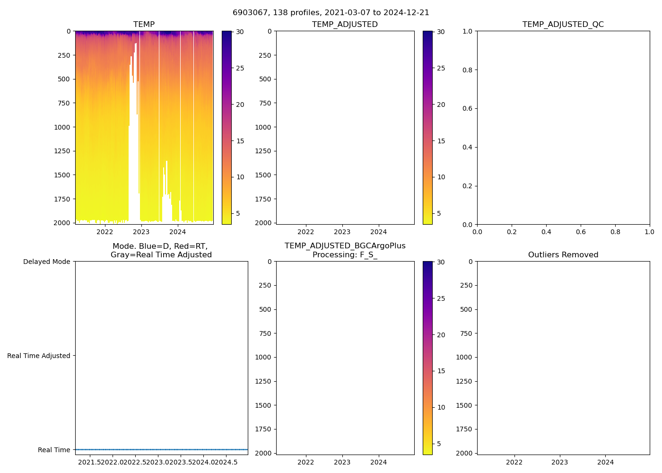The image size is (662, 473).
Task: Click inside the empty TEMP_ADJUSTED plot area
Action: [x=345, y=128]
